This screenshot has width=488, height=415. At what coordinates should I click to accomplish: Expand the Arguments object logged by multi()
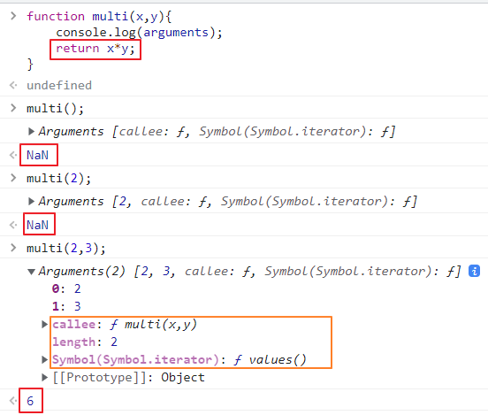click(31, 131)
